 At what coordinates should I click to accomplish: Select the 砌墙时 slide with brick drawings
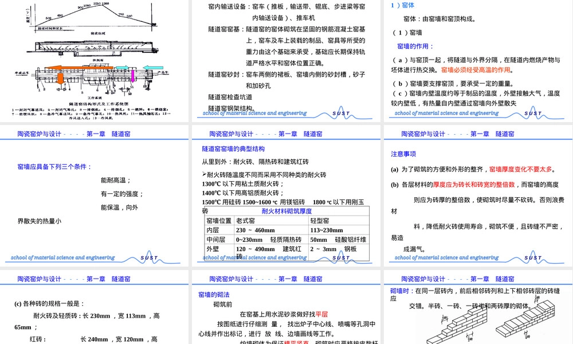point(478,307)
